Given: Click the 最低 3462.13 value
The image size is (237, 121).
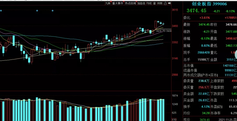Looking at the screenshot, I should click(231, 46).
